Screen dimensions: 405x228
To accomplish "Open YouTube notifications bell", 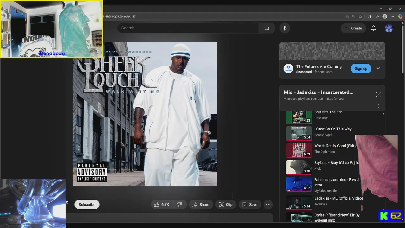I will point(373,28).
